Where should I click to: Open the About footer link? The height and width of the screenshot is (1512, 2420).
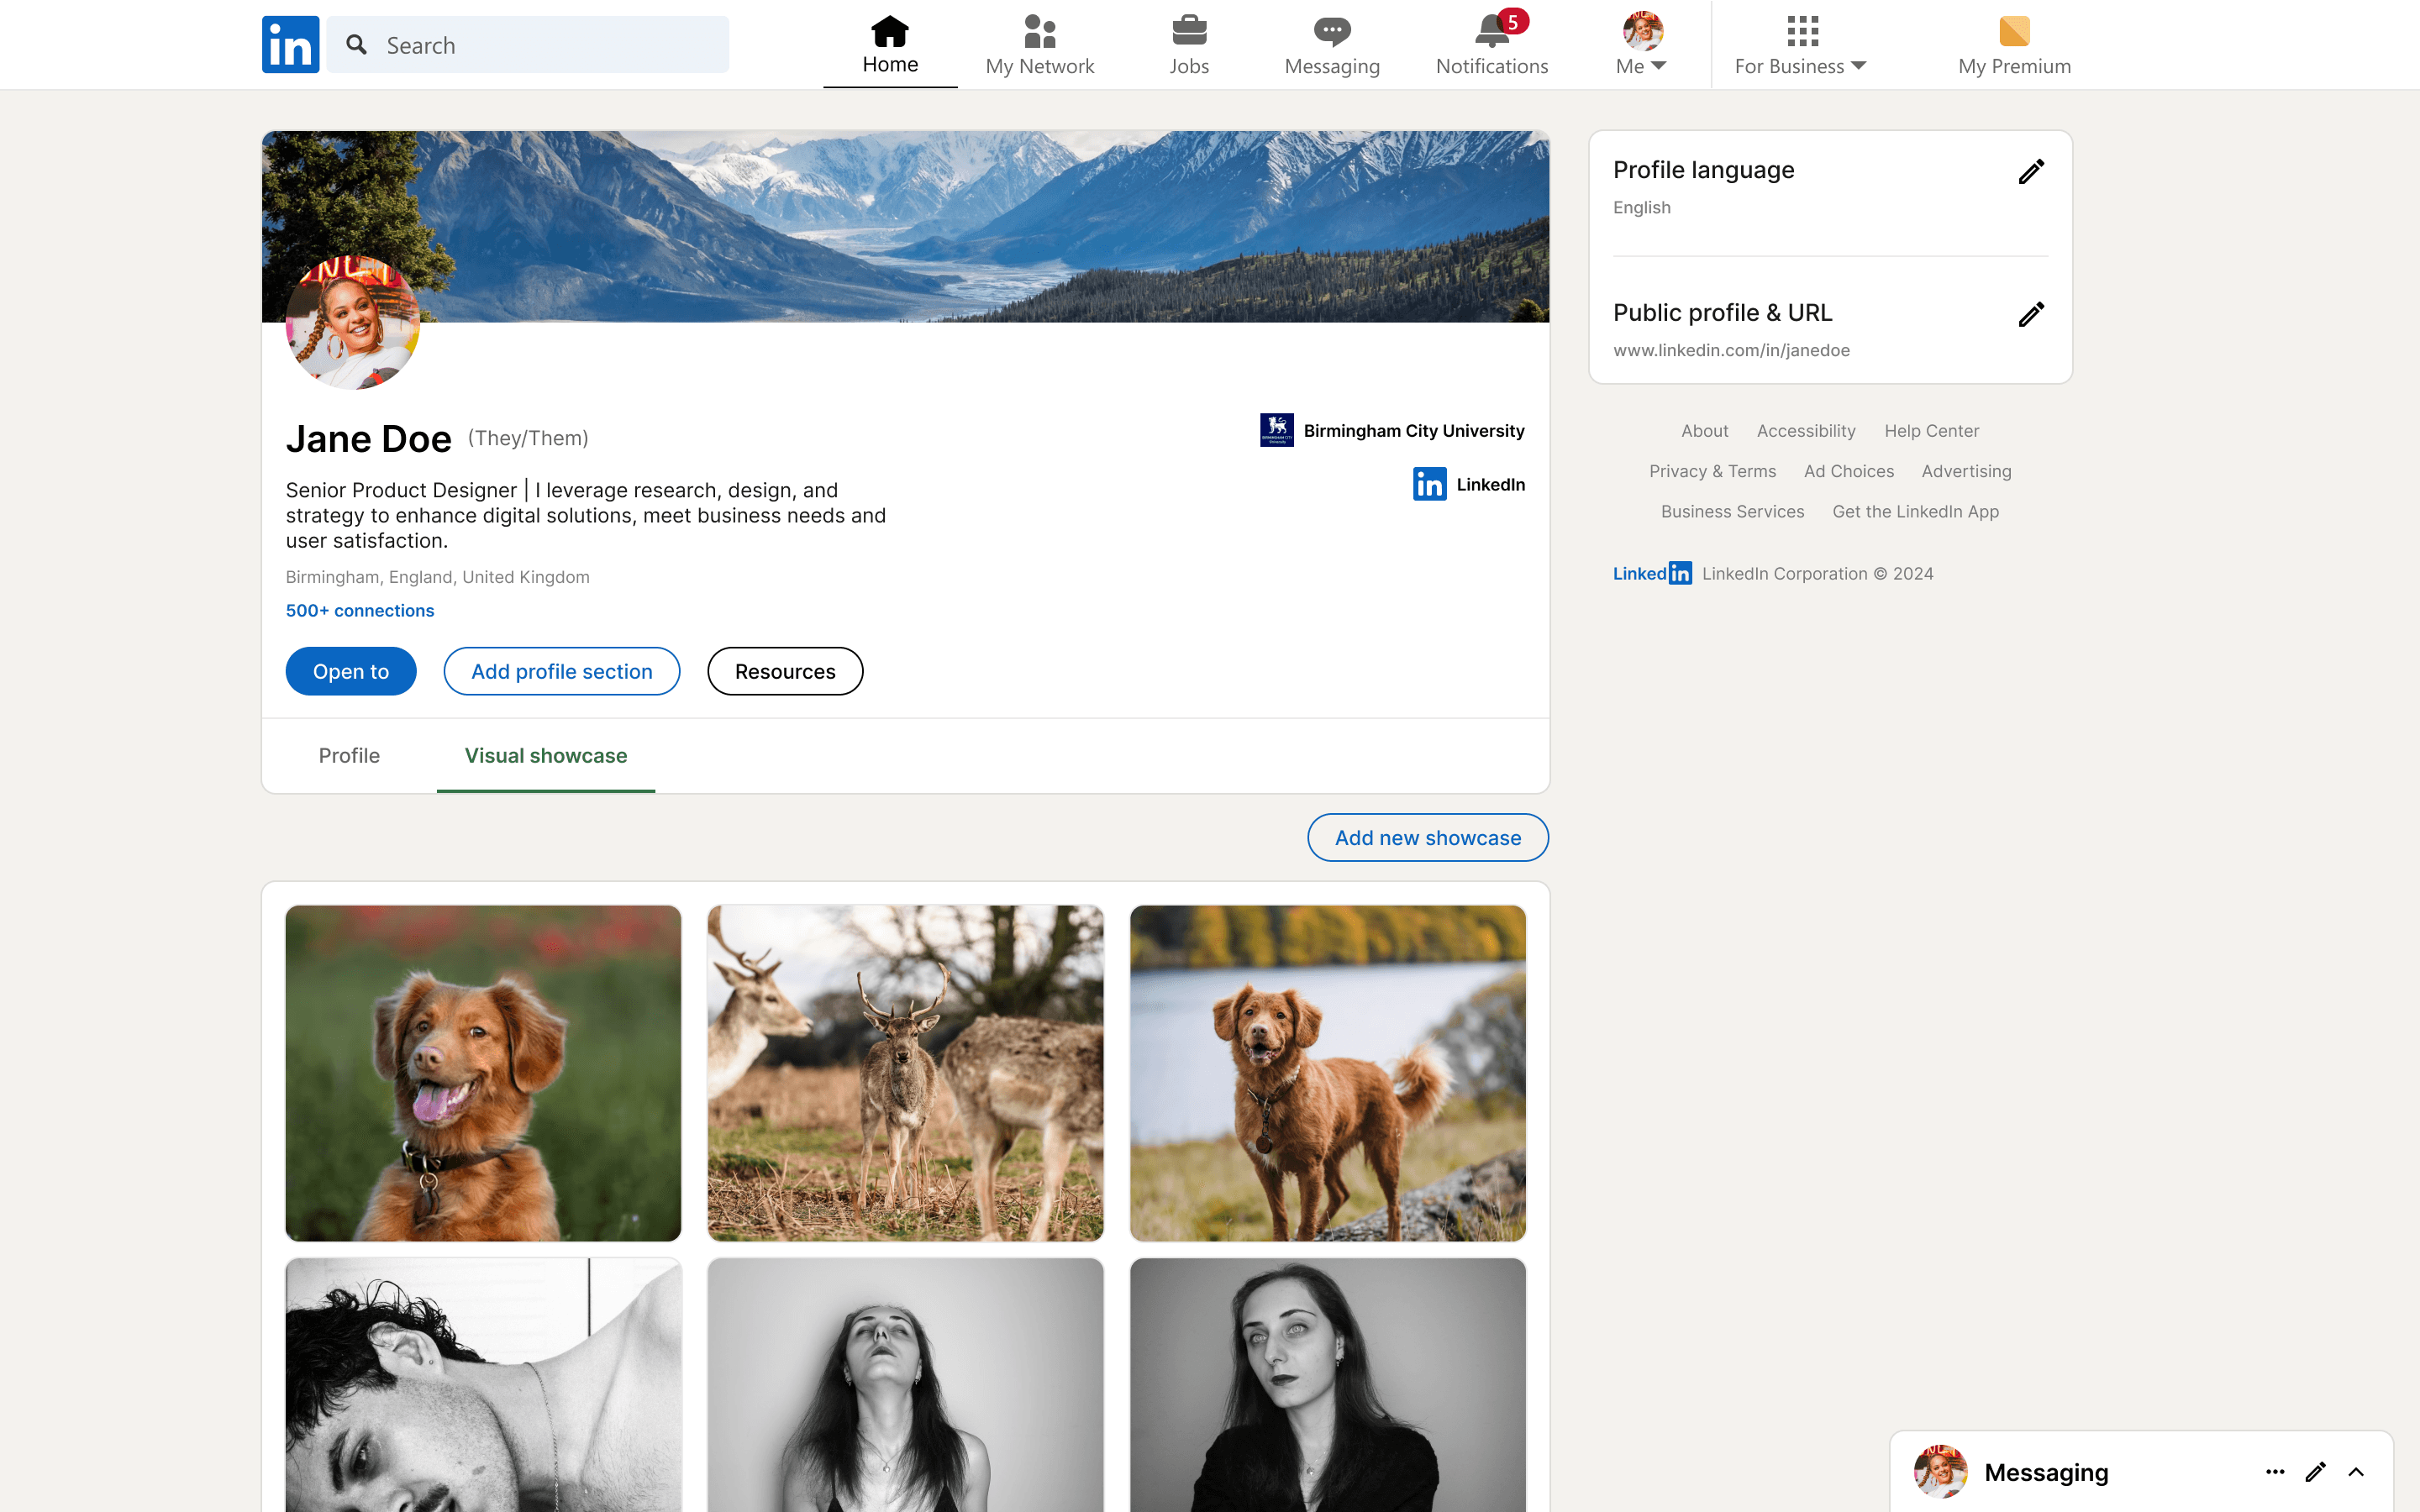coord(1704,431)
